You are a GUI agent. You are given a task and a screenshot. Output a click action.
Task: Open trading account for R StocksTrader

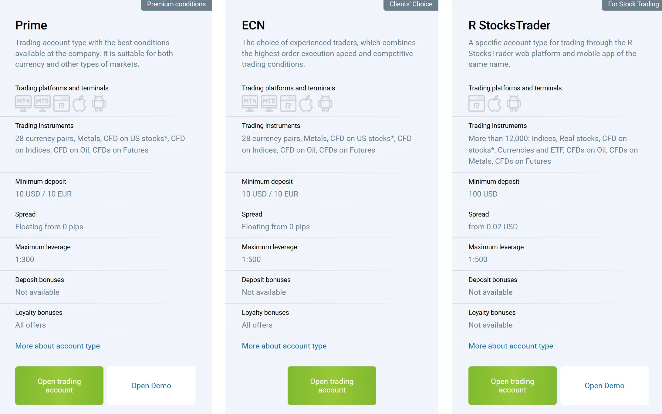(x=512, y=385)
